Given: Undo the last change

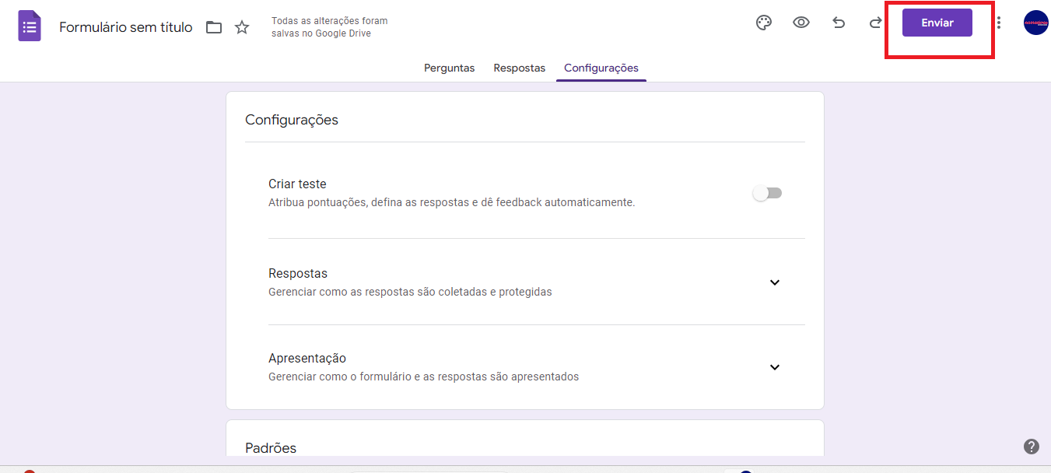Looking at the screenshot, I should click(x=839, y=23).
